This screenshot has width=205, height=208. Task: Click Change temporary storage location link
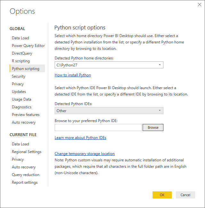click(85, 154)
